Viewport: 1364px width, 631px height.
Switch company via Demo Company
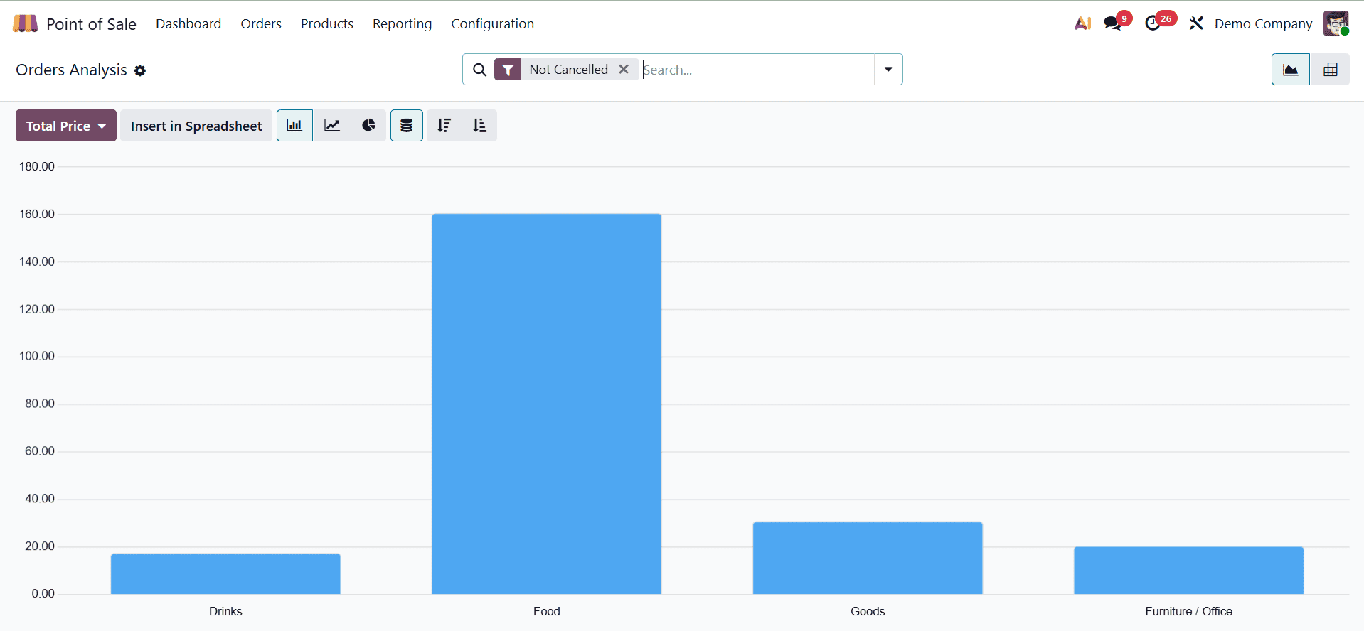1263,23
